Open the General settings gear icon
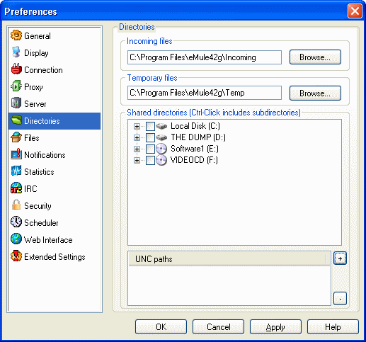Screen dimensions: 366x342 click(x=16, y=35)
